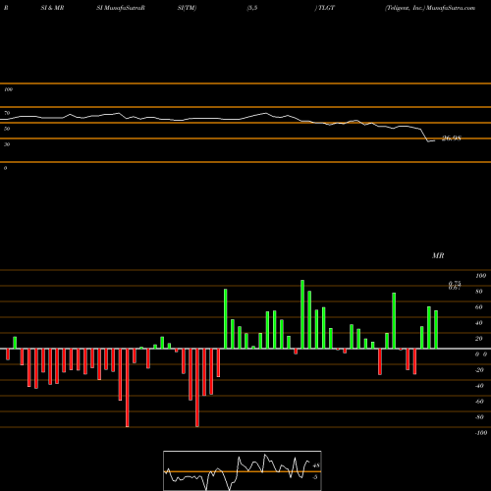The width and height of the screenshot is (491, 491).
Task: Click the 60 label on the MR axis
Action: tap(479, 307)
